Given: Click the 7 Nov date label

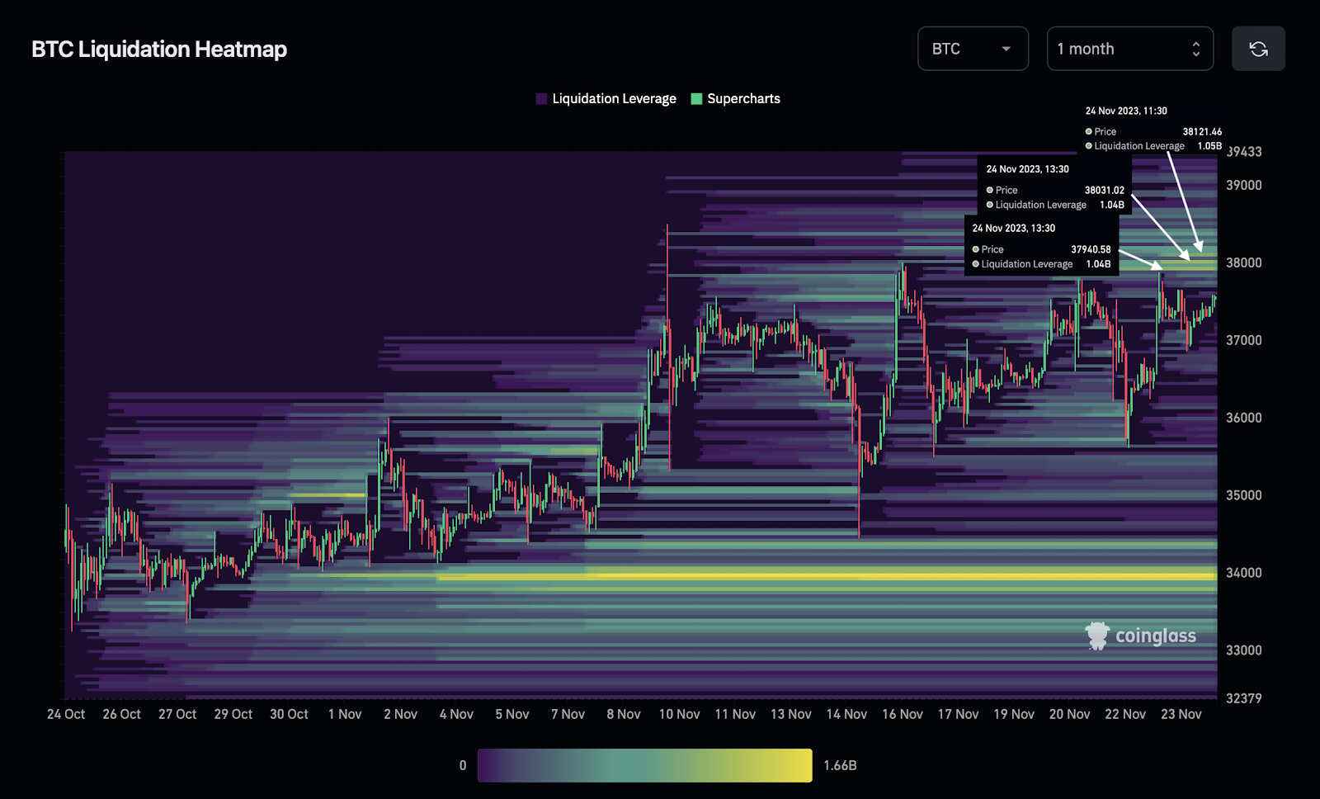Looking at the screenshot, I should coord(568,714).
